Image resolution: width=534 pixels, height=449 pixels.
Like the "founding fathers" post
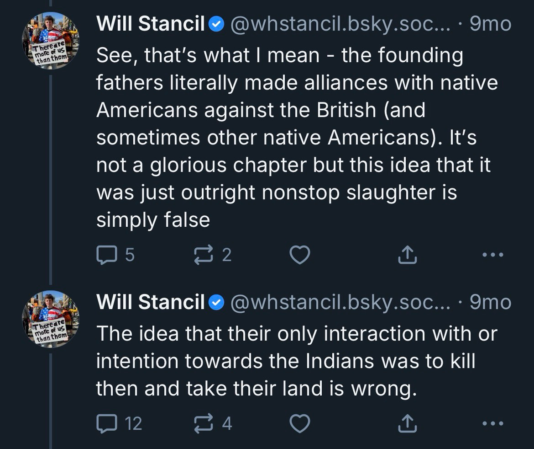coord(300,255)
